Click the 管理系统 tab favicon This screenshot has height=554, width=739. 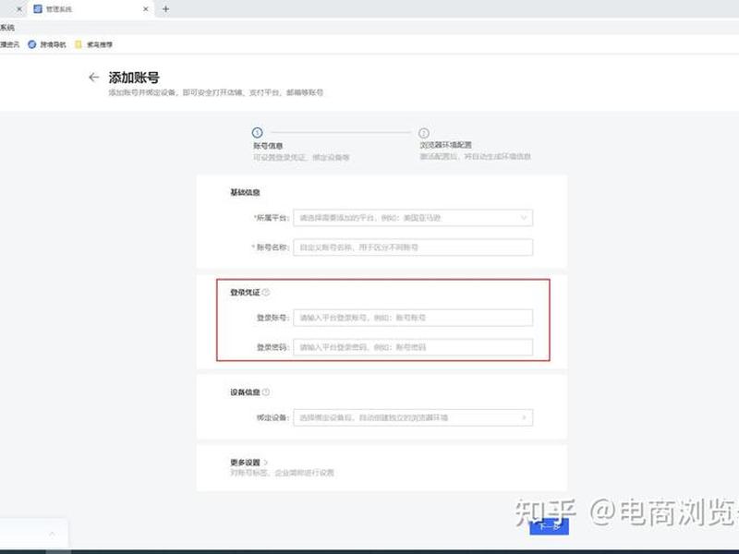click(x=38, y=9)
